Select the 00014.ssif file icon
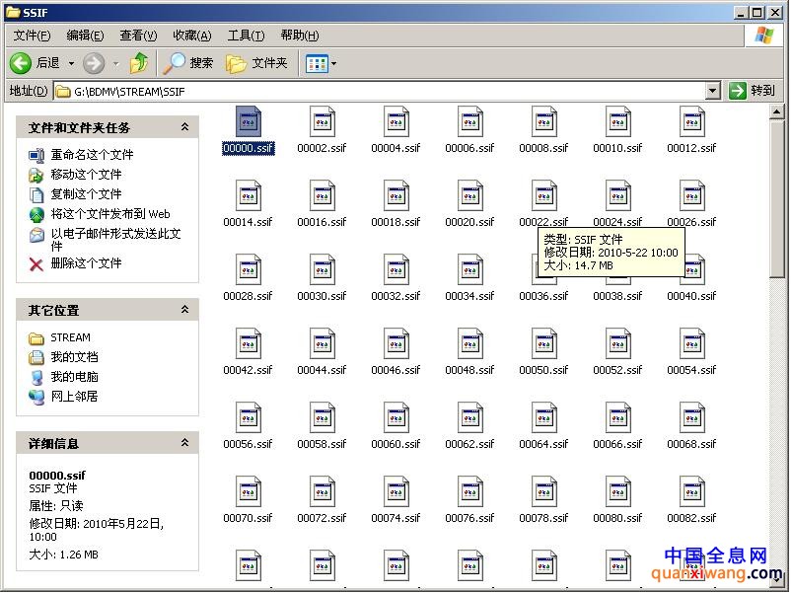The height and width of the screenshot is (593, 793). point(249,195)
